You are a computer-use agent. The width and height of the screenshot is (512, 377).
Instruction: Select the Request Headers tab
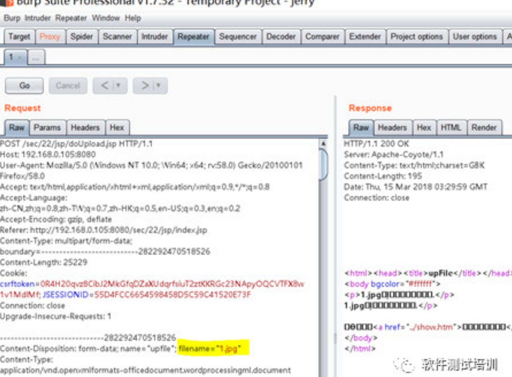[x=85, y=128]
